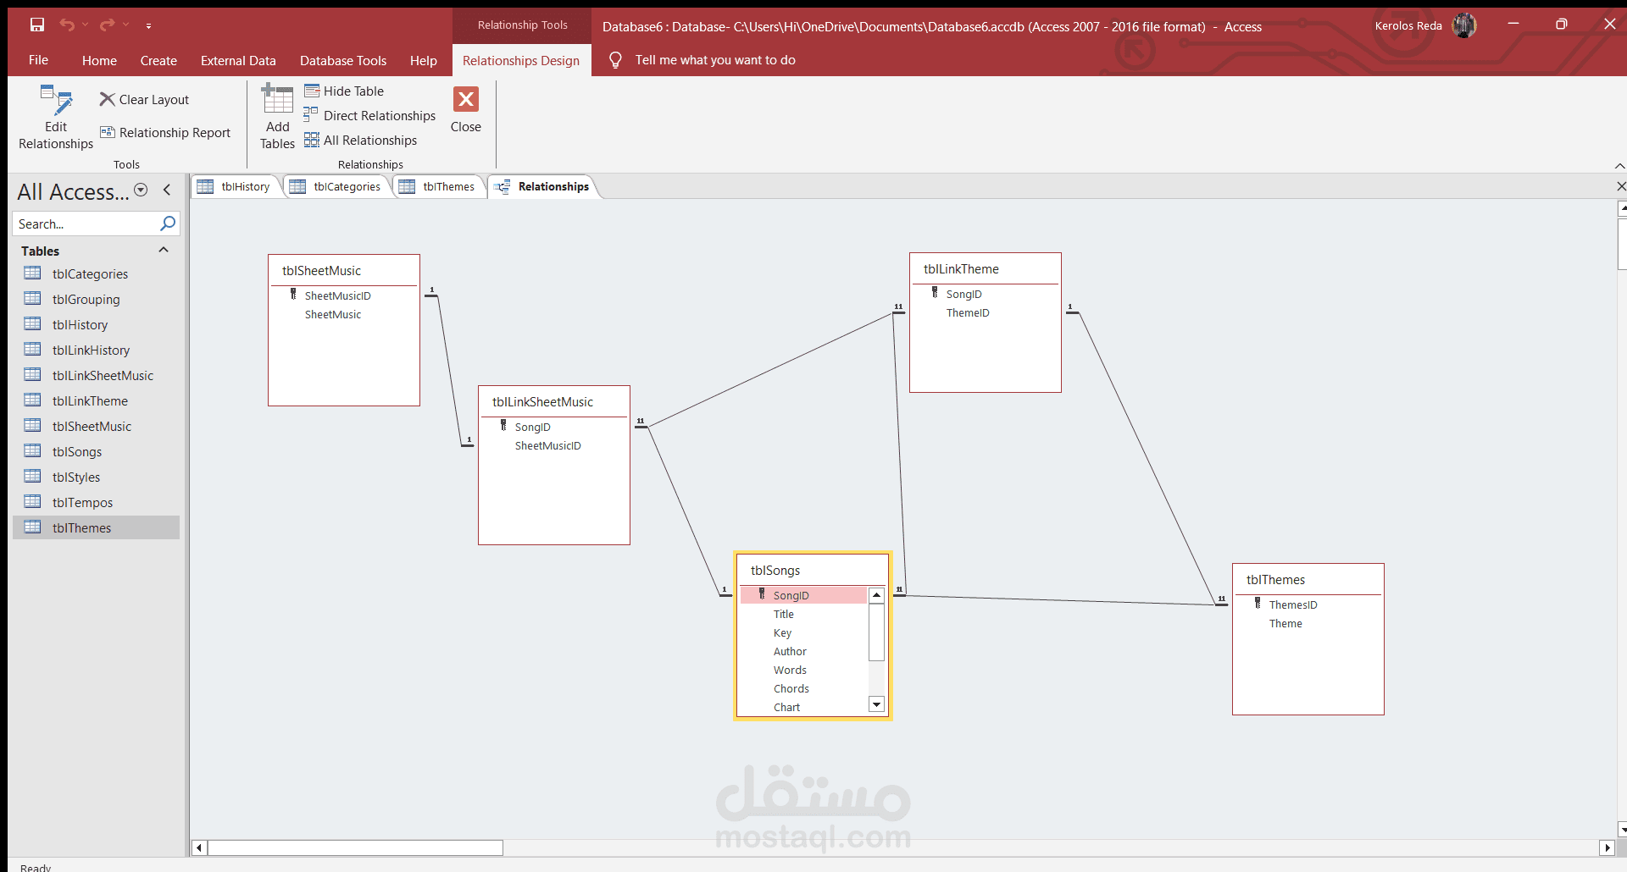Show Direct Relationships
Screen dimensions: 1627x872
369,116
